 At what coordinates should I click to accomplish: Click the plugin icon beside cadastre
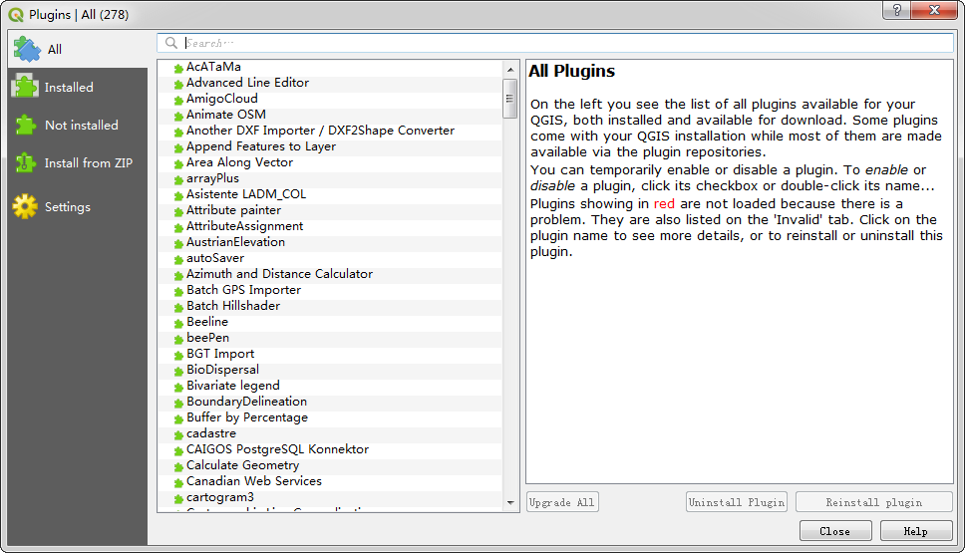178,434
